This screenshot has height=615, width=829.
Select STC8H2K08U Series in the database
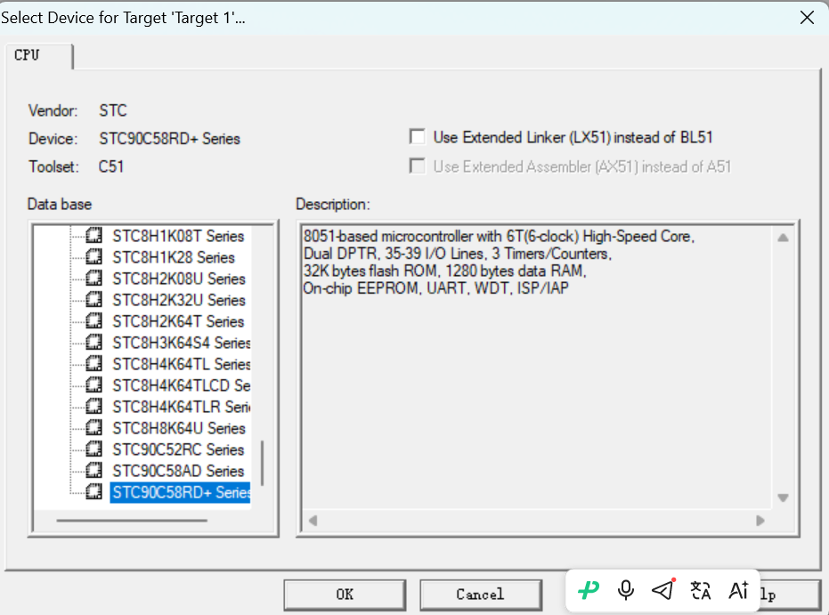(179, 279)
